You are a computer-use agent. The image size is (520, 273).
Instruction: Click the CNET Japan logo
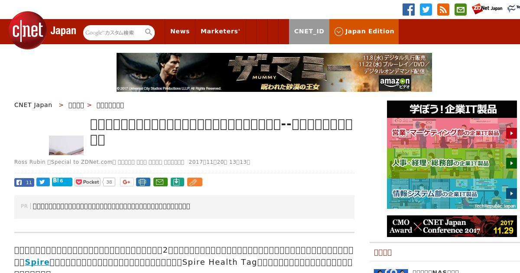(x=42, y=30)
